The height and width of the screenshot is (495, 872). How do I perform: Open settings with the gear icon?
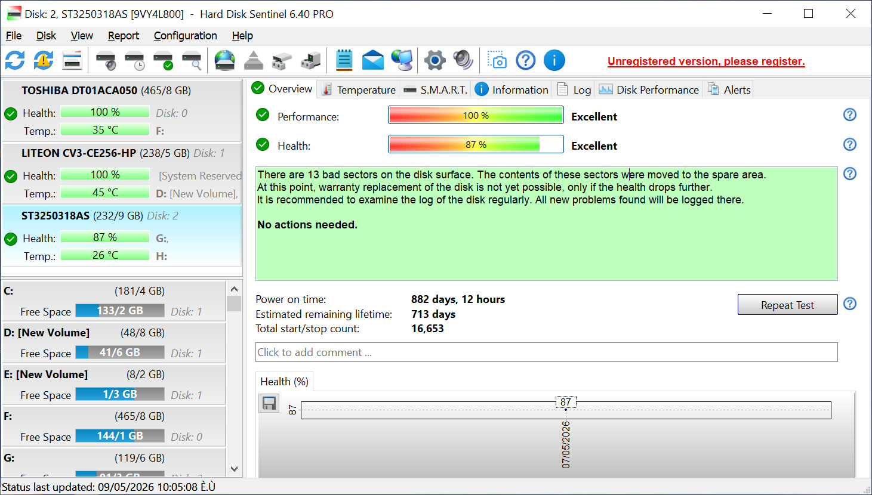(435, 60)
